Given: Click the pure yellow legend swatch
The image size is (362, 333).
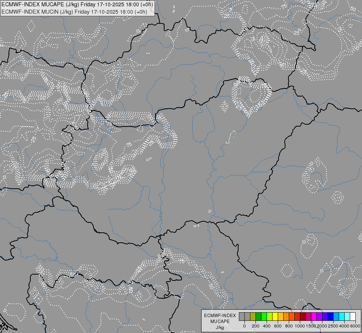Looking at the screenshot, I should pos(275,316).
